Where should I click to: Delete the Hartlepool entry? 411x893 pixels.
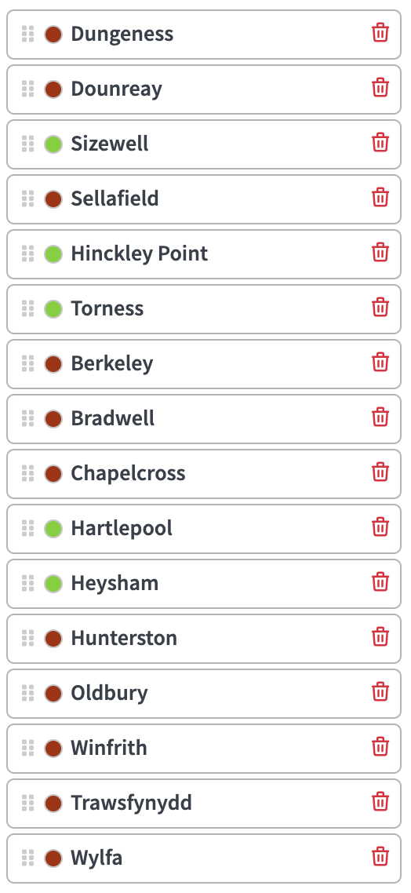coord(380,527)
